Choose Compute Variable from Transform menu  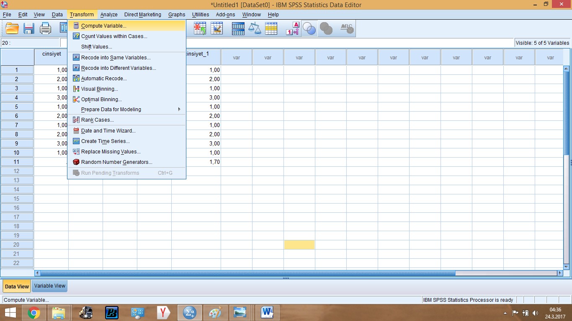[126, 26]
